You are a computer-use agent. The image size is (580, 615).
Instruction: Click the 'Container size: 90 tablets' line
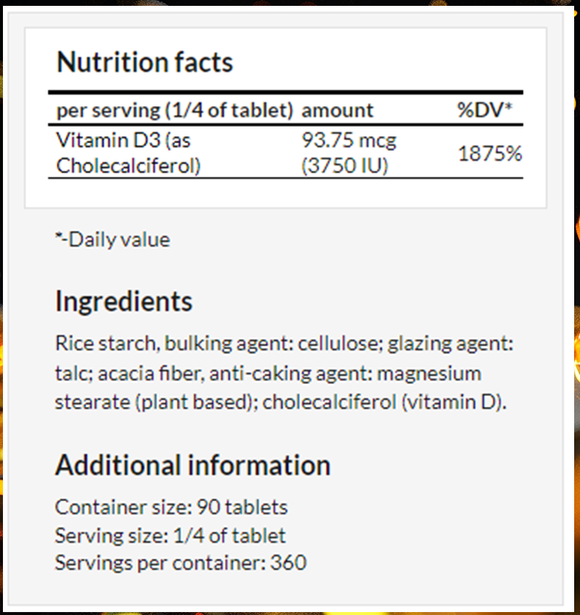171,507
